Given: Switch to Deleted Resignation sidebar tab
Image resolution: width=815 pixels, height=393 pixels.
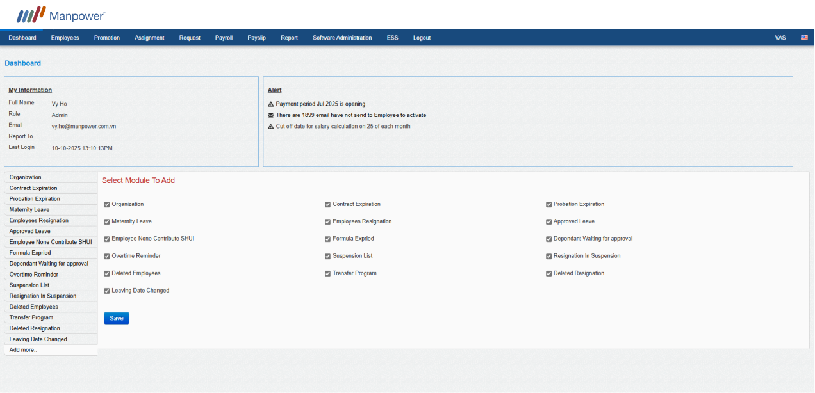Looking at the screenshot, I should (51, 328).
